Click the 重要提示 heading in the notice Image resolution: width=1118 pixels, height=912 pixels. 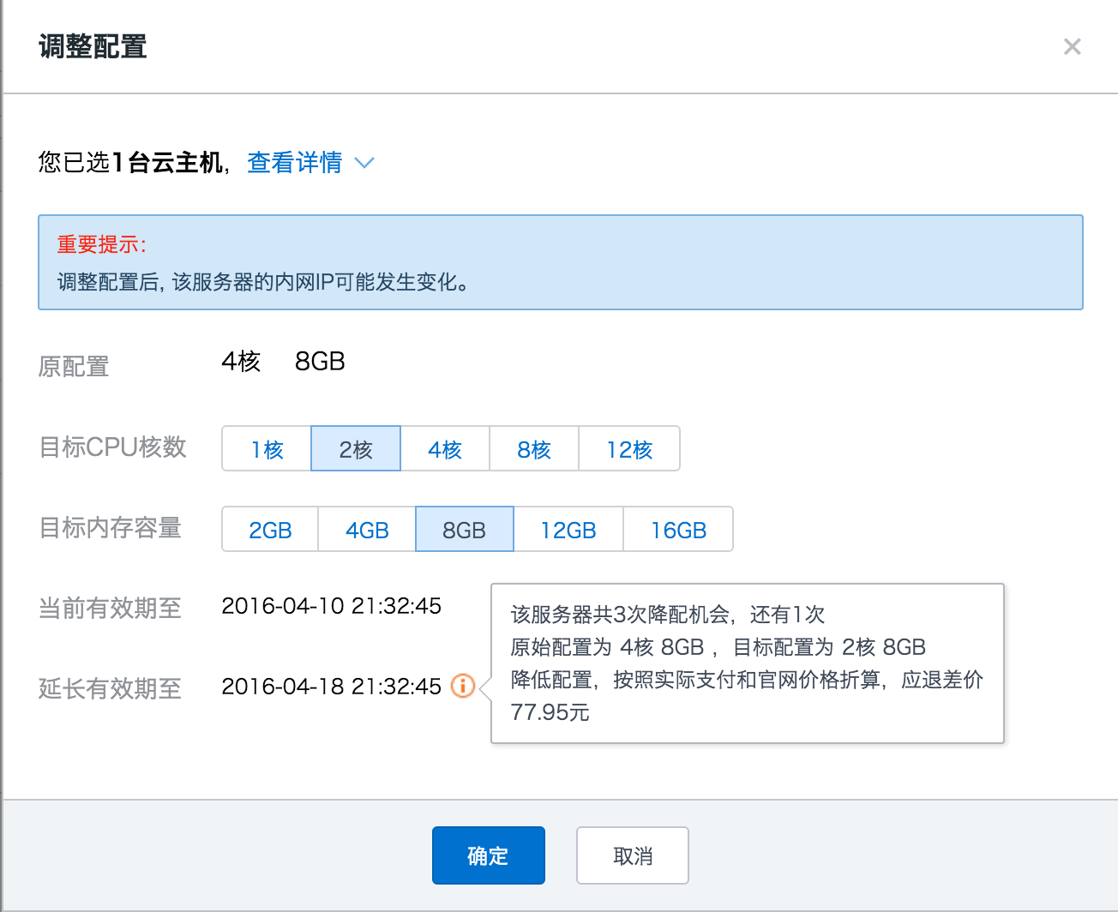tap(101, 244)
